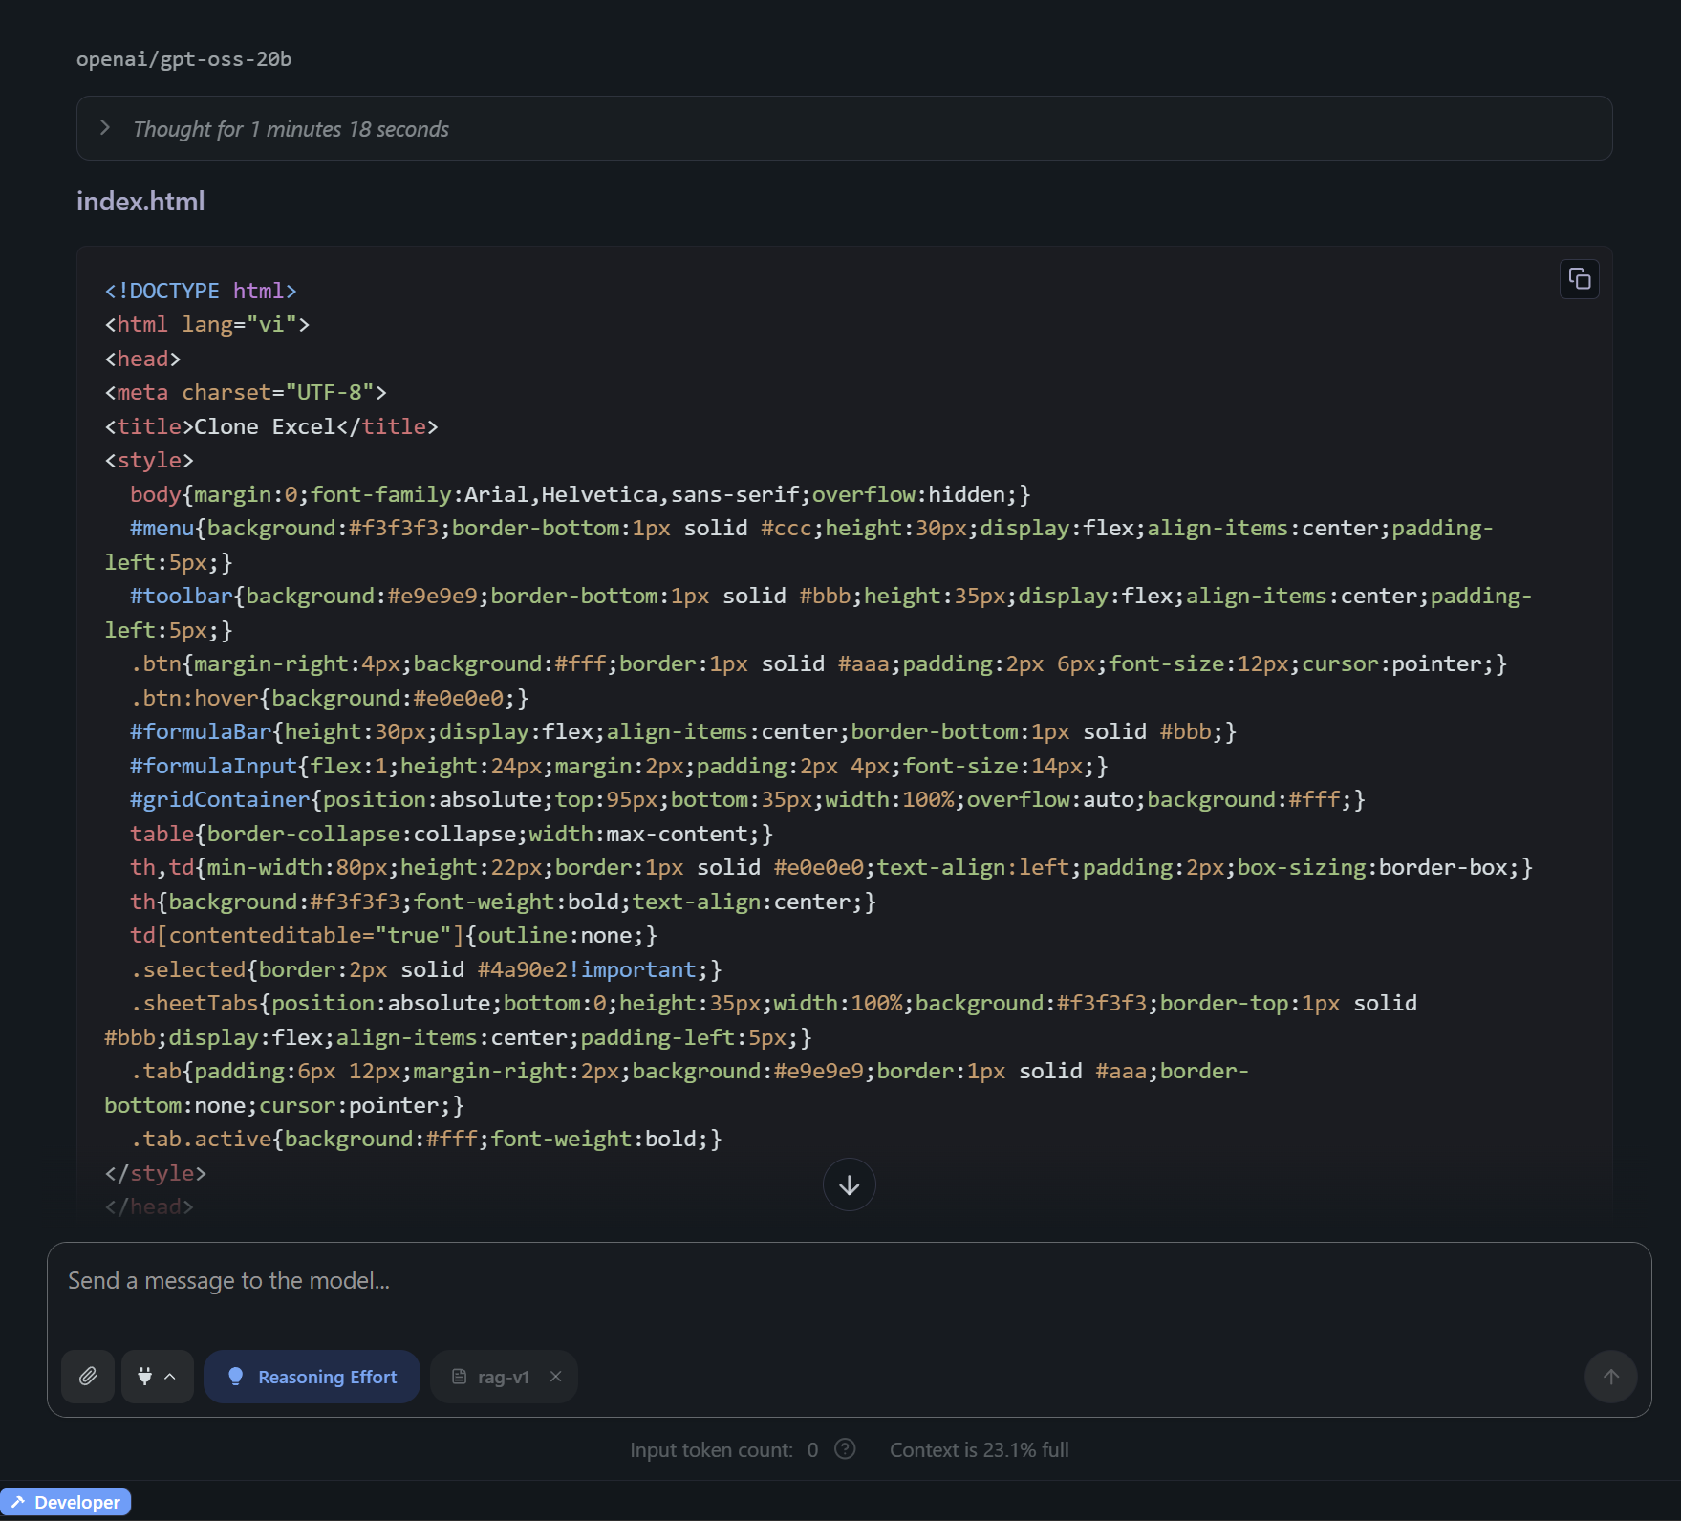Click the '.tab.active{background:#fff' line
The image size is (1681, 1521).
(426, 1139)
